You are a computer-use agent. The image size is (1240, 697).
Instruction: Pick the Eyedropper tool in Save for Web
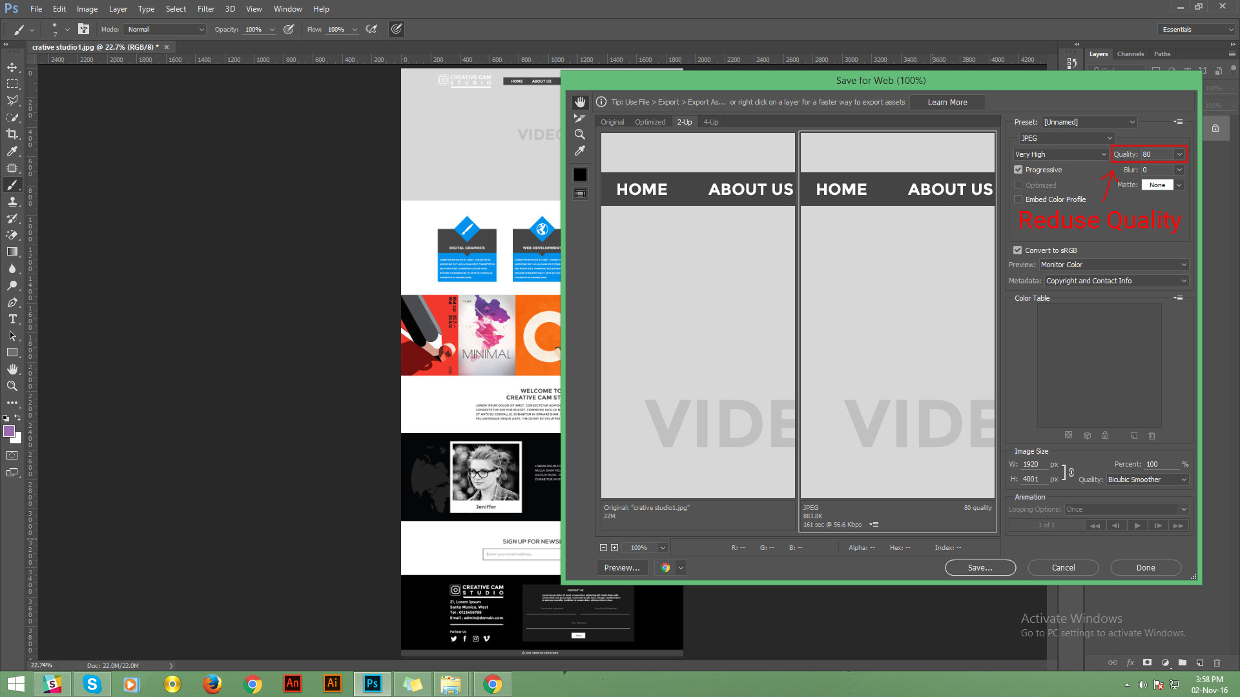tap(580, 150)
